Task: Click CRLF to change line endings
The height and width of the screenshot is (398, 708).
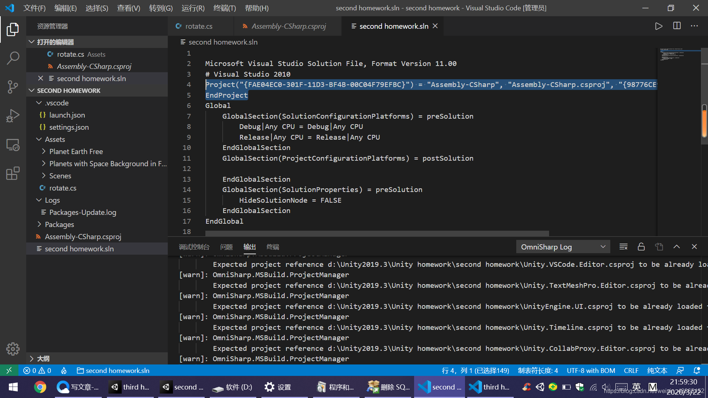Action: (631, 370)
